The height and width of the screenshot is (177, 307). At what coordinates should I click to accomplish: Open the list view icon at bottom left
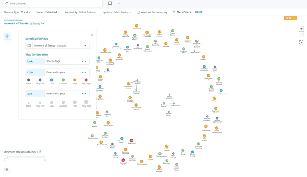pos(6,169)
